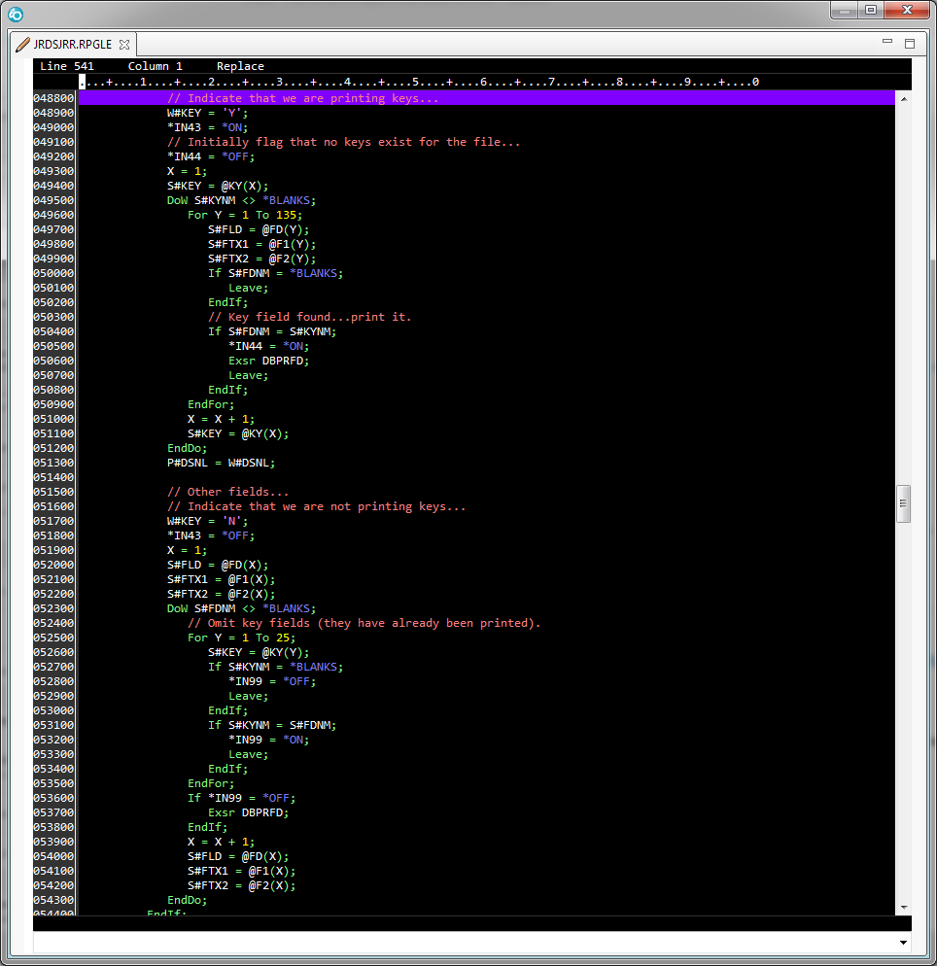Click the line S#FLD = @FD(Y);

(259, 229)
